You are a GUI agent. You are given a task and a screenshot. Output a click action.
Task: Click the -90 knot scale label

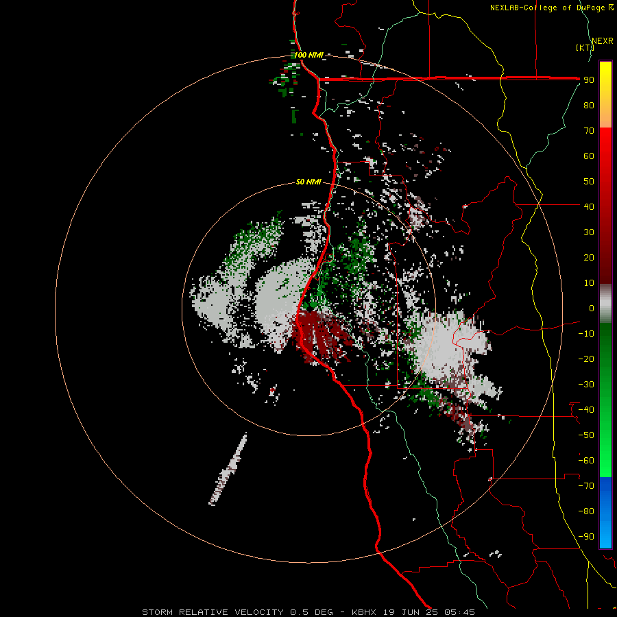pos(586,537)
